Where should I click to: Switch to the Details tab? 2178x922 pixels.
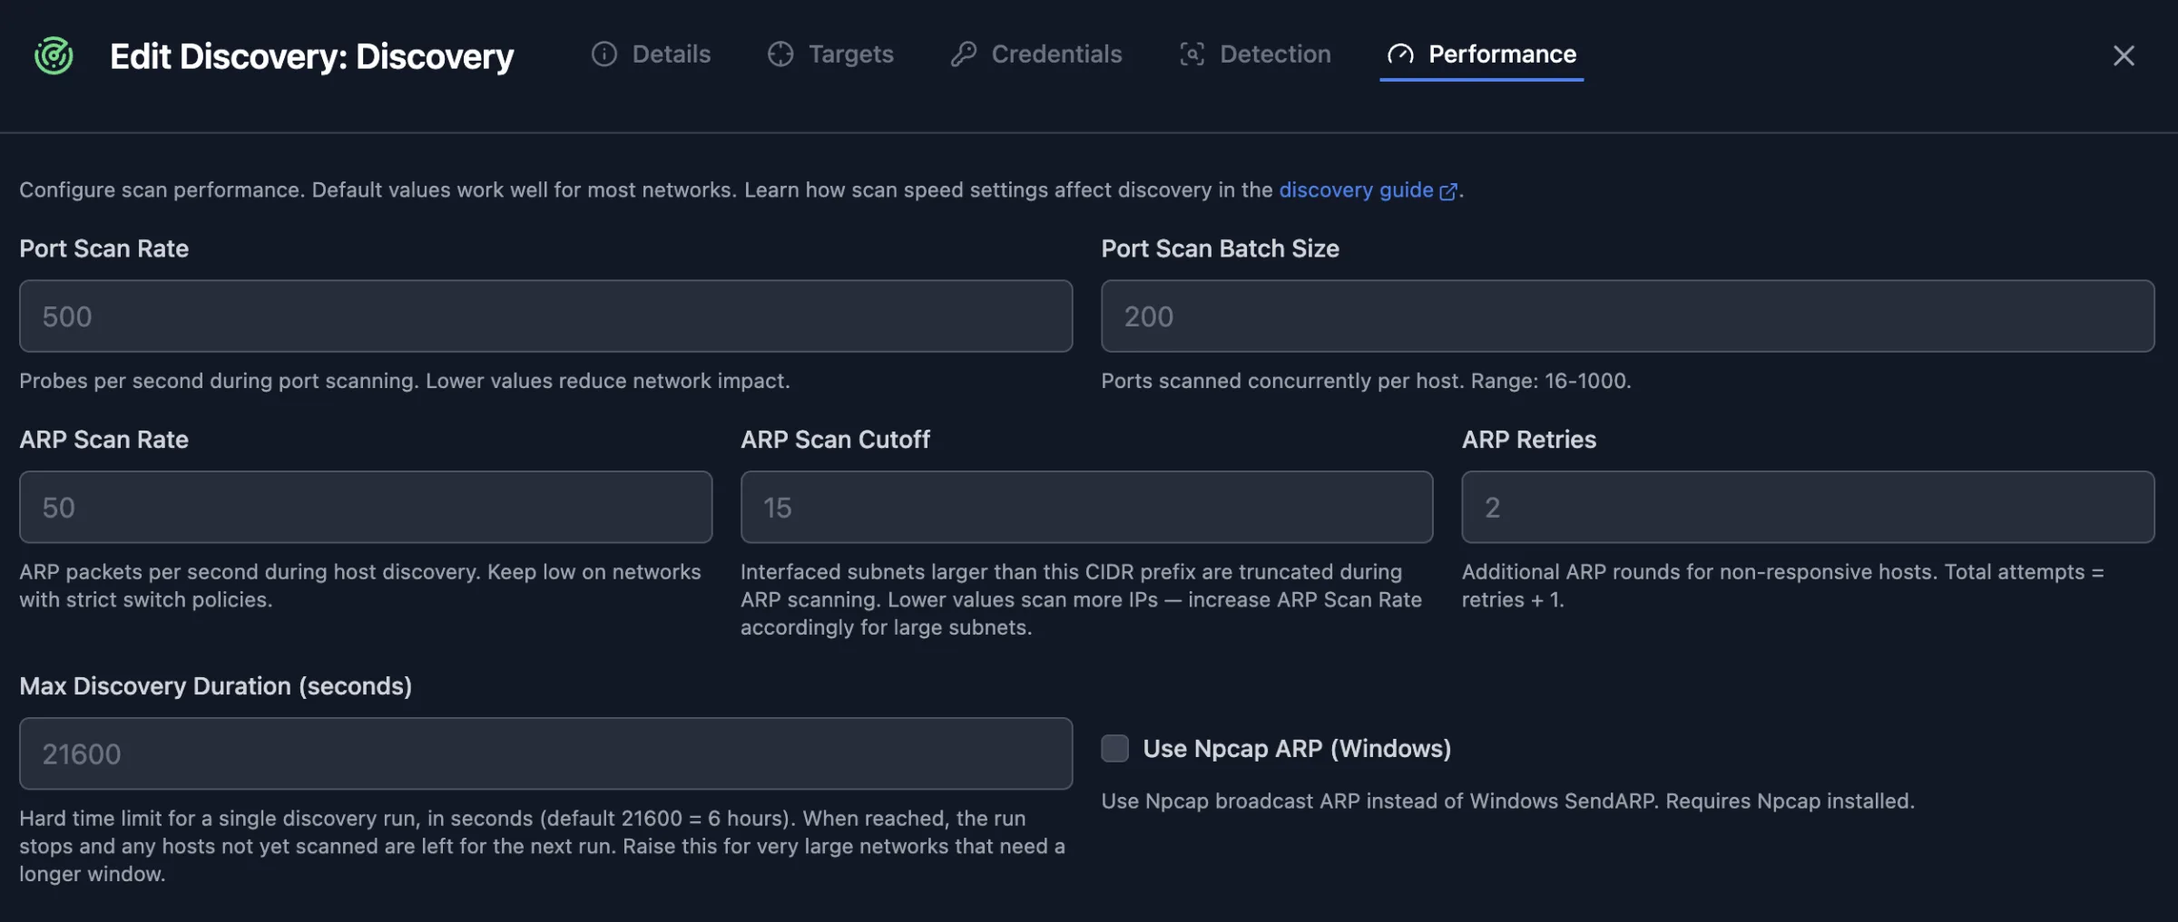coord(651,54)
